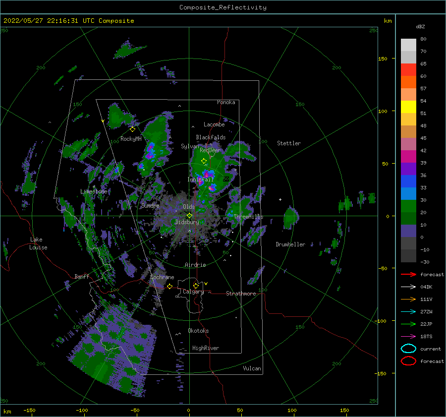Click the Calgary label
This screenshot has height=417, width=446.
pos(193,292)
